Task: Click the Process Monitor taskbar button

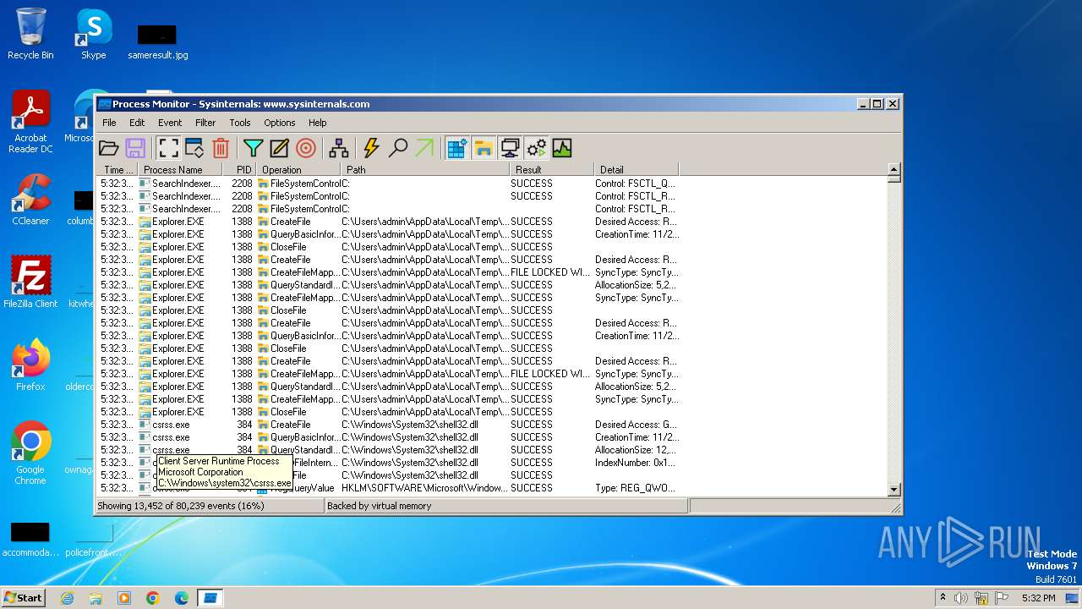Action: tap(210, 598)
